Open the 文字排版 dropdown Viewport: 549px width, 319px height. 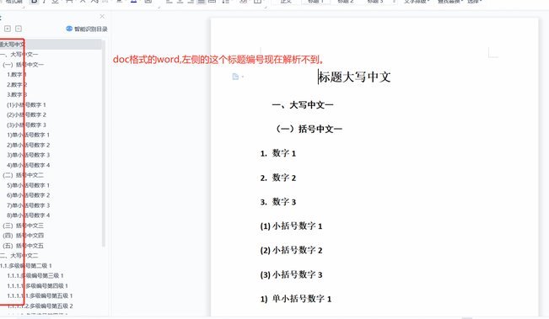417,2
